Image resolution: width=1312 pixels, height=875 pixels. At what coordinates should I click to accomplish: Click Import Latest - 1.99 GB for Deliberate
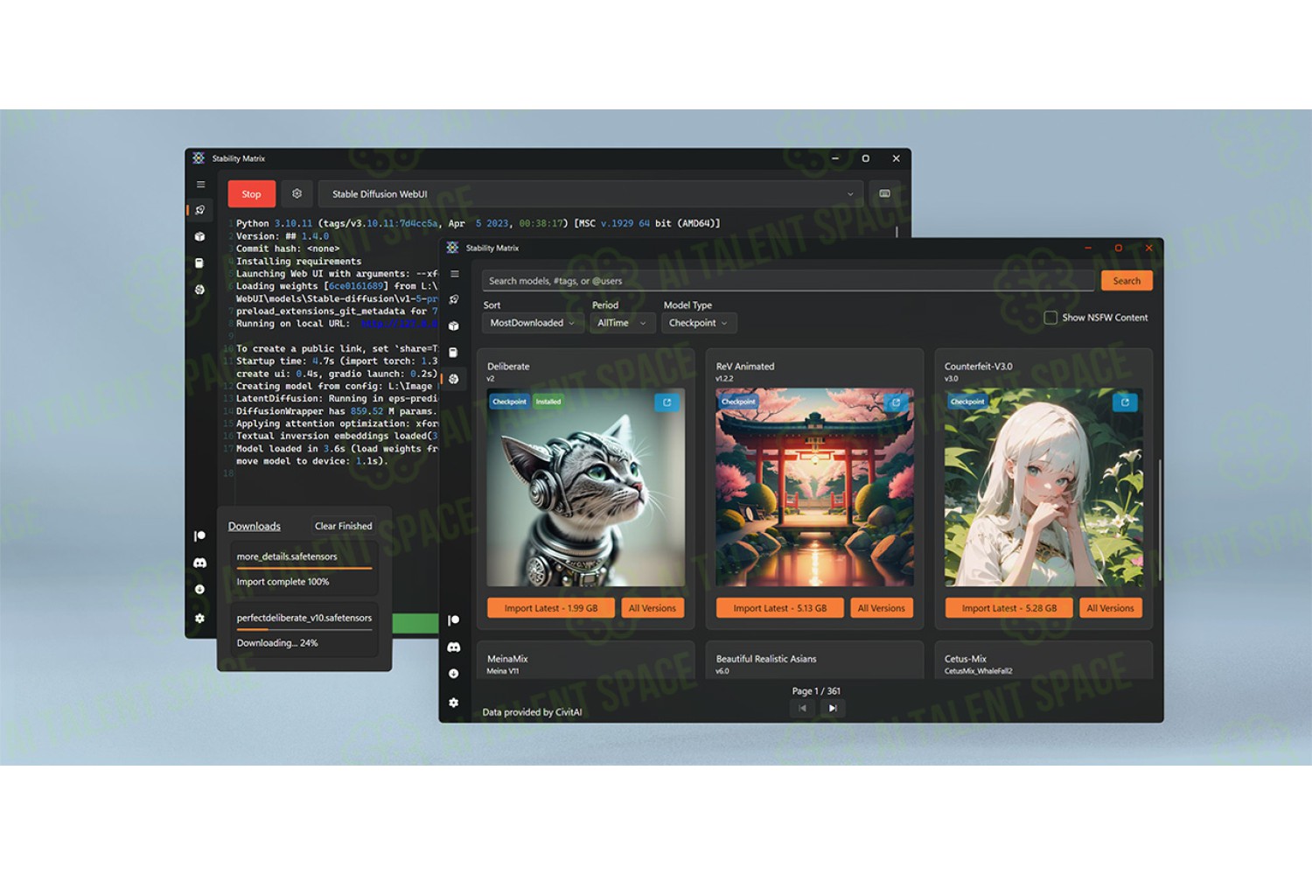pyautogui.click(x=551, y=608)
